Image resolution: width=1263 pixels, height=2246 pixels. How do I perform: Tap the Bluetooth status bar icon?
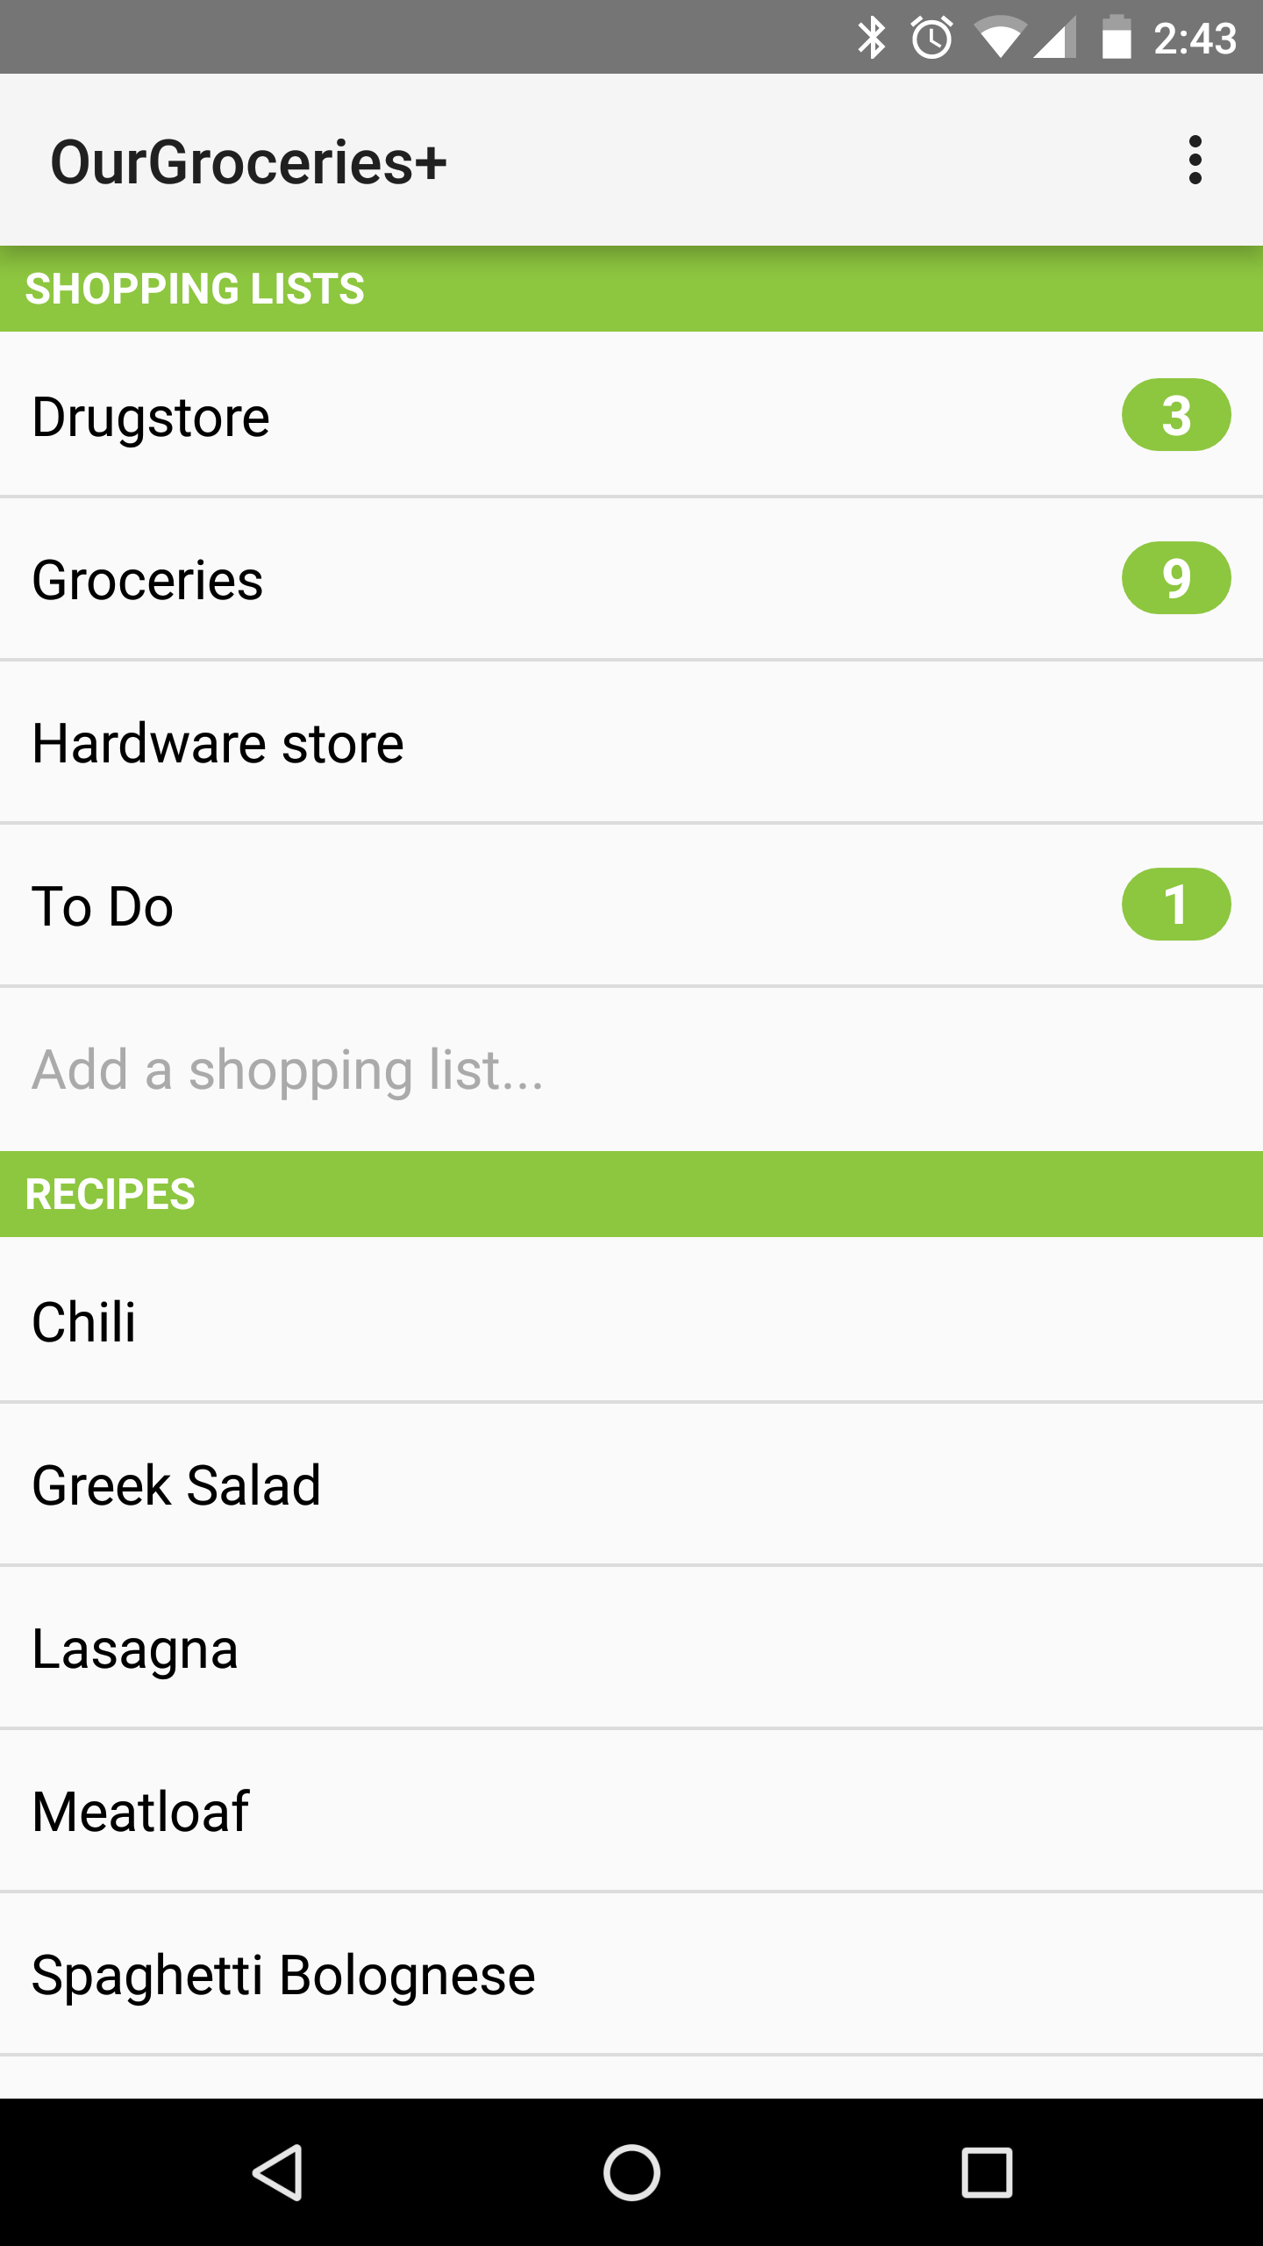click(x=872, y=38)
